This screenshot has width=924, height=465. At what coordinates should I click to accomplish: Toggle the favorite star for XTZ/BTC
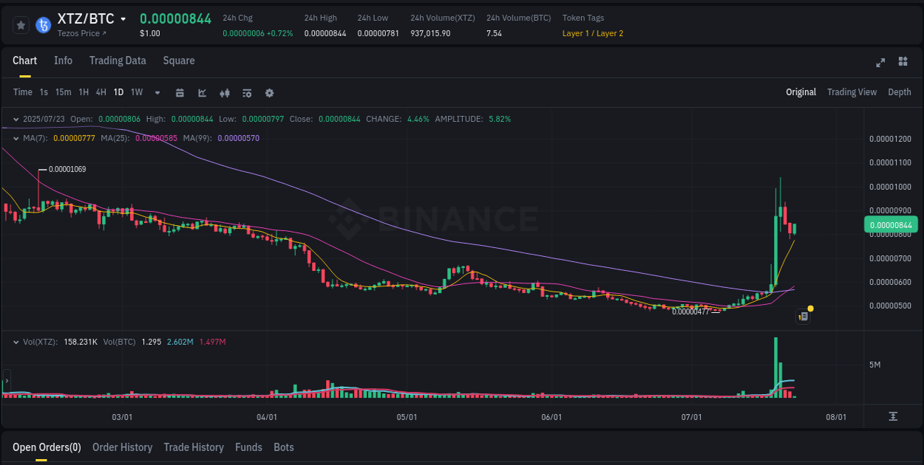(21, 24)
